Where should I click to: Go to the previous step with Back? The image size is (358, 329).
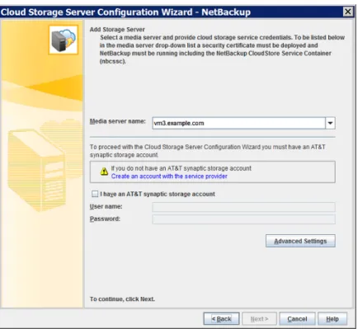[x=221, y=319]
